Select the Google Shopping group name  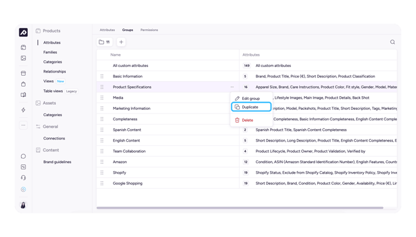click(128, 183)
